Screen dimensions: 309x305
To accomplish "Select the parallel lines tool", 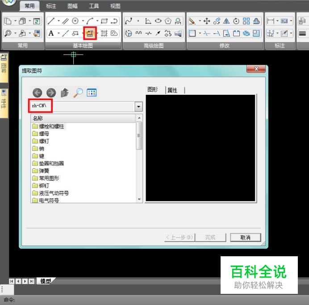I will pos(65,21).
